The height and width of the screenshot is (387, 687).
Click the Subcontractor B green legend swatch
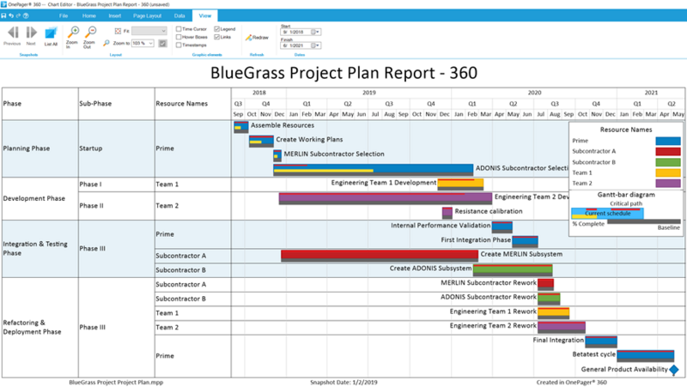tap(668, 162)
